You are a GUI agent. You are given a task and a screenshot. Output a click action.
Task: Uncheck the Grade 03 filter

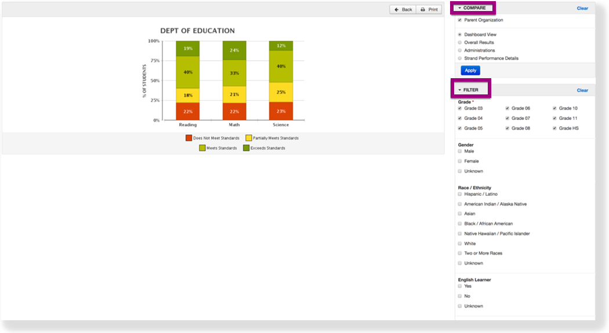pyautogui.click(x=460, y=108)
